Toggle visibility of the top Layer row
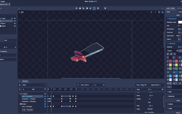 (x=15, y=18)
